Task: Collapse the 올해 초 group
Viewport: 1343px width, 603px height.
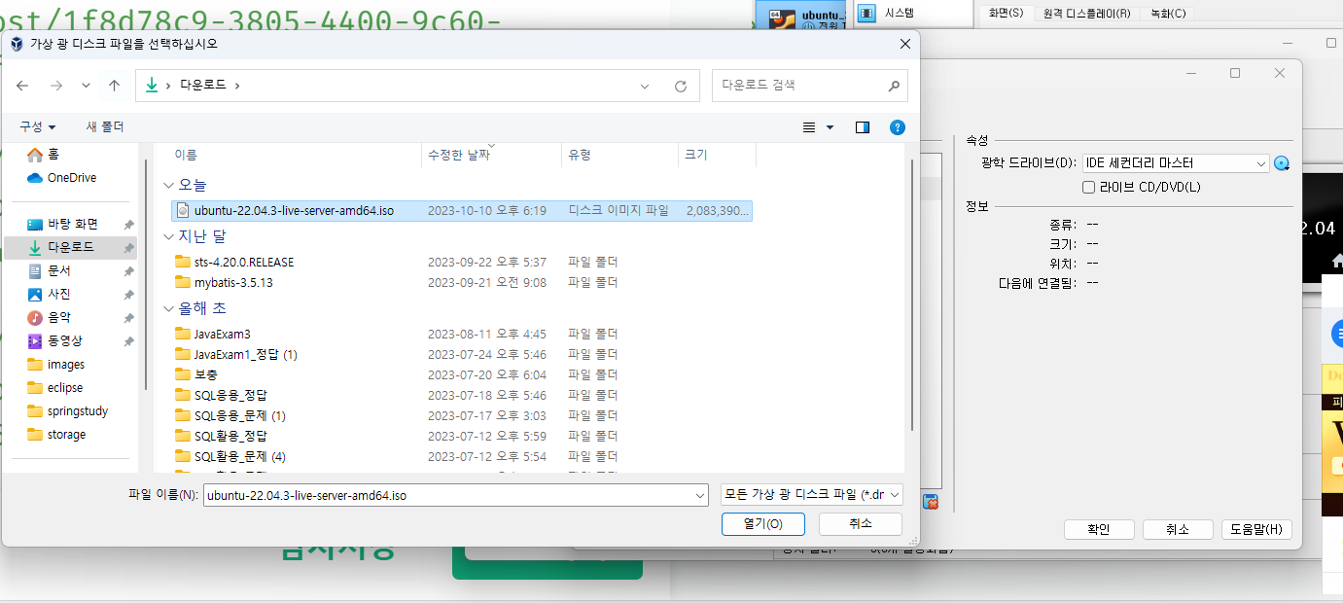Action: (170, 308)
